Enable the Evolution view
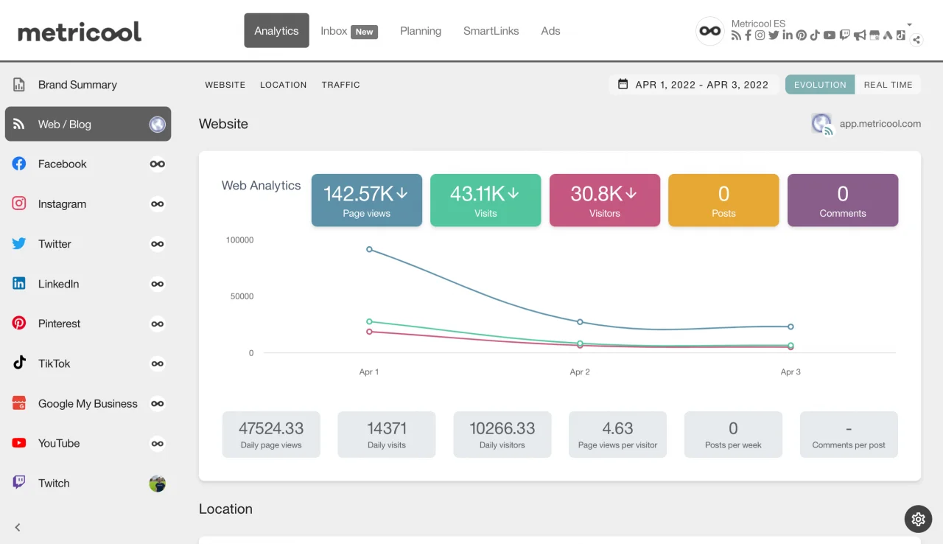Image resolution: width=943 pixels, height=544 pixels. coord(819,84)
